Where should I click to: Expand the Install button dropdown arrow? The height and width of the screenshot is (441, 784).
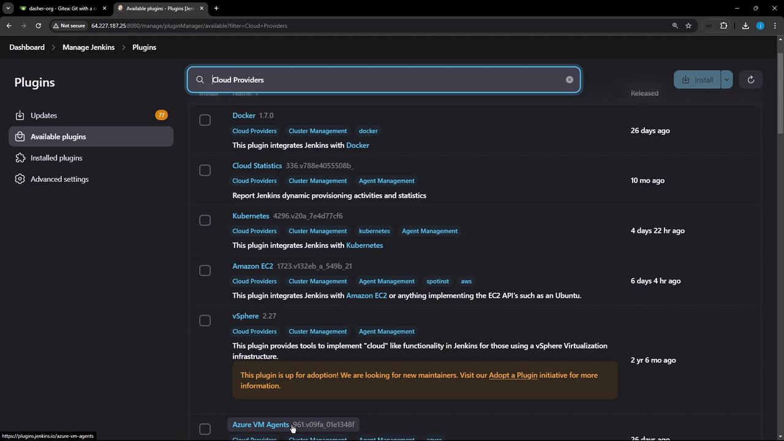click(x=726, y=80)
